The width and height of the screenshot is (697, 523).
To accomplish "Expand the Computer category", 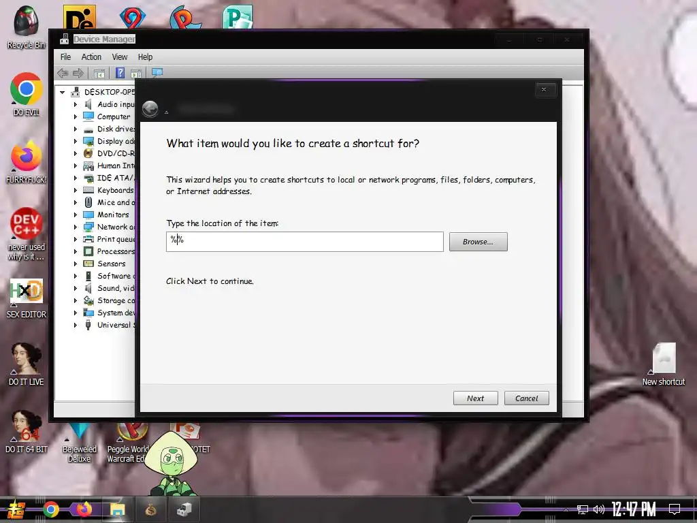I will 75,116.
